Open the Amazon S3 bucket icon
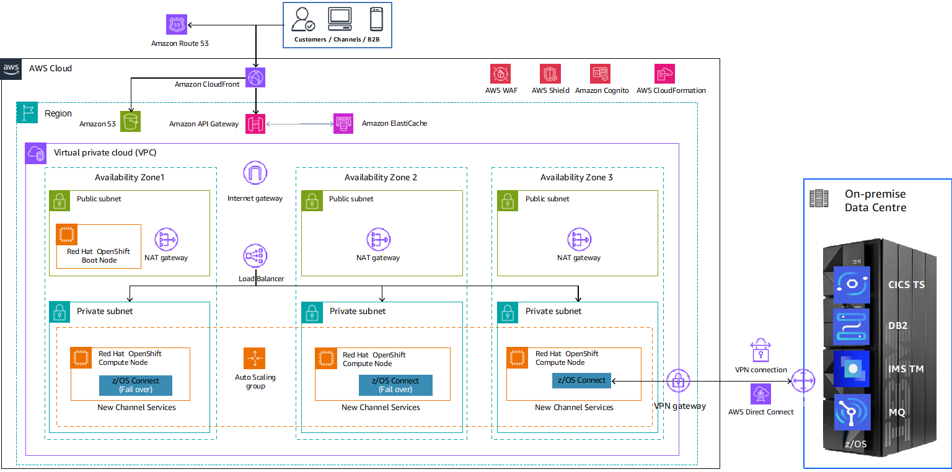The image size is (952, 472). coord(130,121)
